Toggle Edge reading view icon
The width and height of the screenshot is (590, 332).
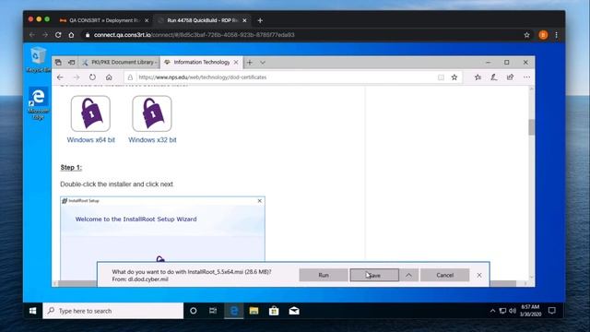[441, 77]
